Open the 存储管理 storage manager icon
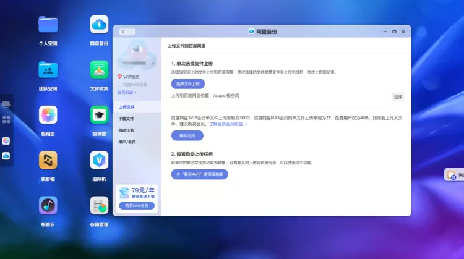The width and height of the screenshot is (464, 259). pos(99,205)
